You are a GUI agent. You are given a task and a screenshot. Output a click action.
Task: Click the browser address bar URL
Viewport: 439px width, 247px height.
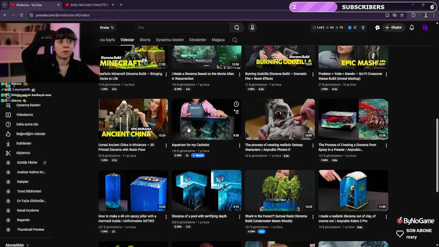coord(63,15)
